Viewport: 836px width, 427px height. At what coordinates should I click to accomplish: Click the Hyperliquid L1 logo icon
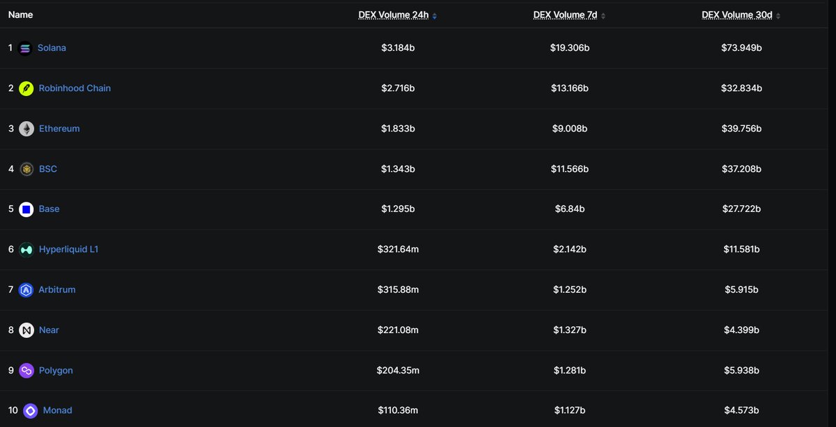26,250
